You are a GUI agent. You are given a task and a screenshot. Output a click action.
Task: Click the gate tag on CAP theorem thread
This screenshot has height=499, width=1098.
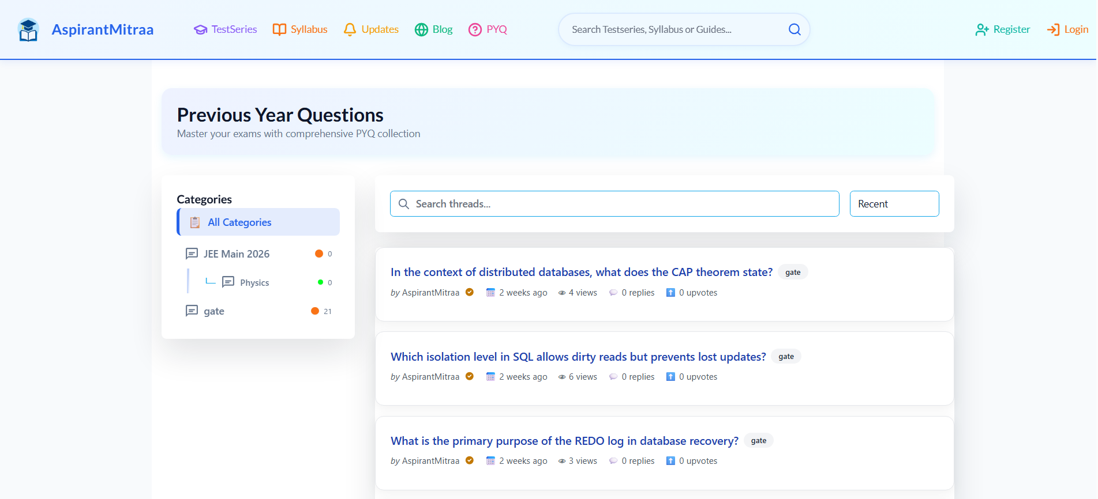coord(793,272)
